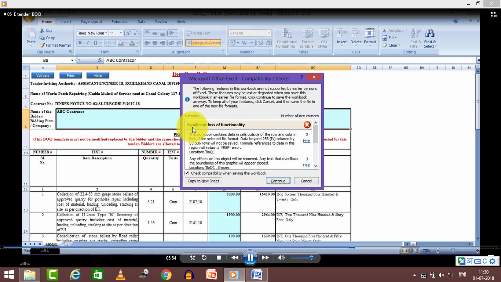This screenshot has width=501, height=282.
Task: Select the BoQ1 sheet tab
Action: [x=51, y=244]
